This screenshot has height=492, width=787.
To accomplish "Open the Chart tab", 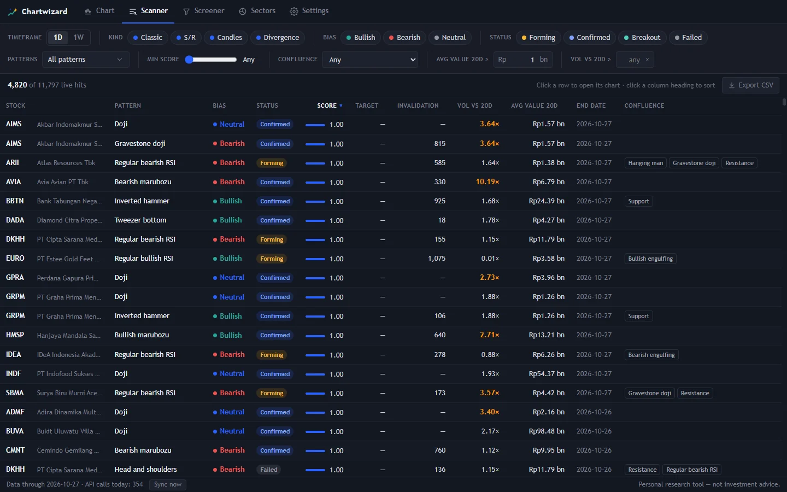I will [x=99, y=11].
